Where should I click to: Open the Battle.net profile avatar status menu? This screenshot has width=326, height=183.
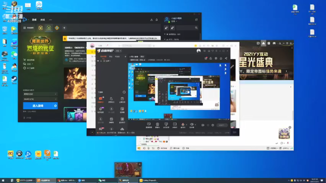pos(167,20)
